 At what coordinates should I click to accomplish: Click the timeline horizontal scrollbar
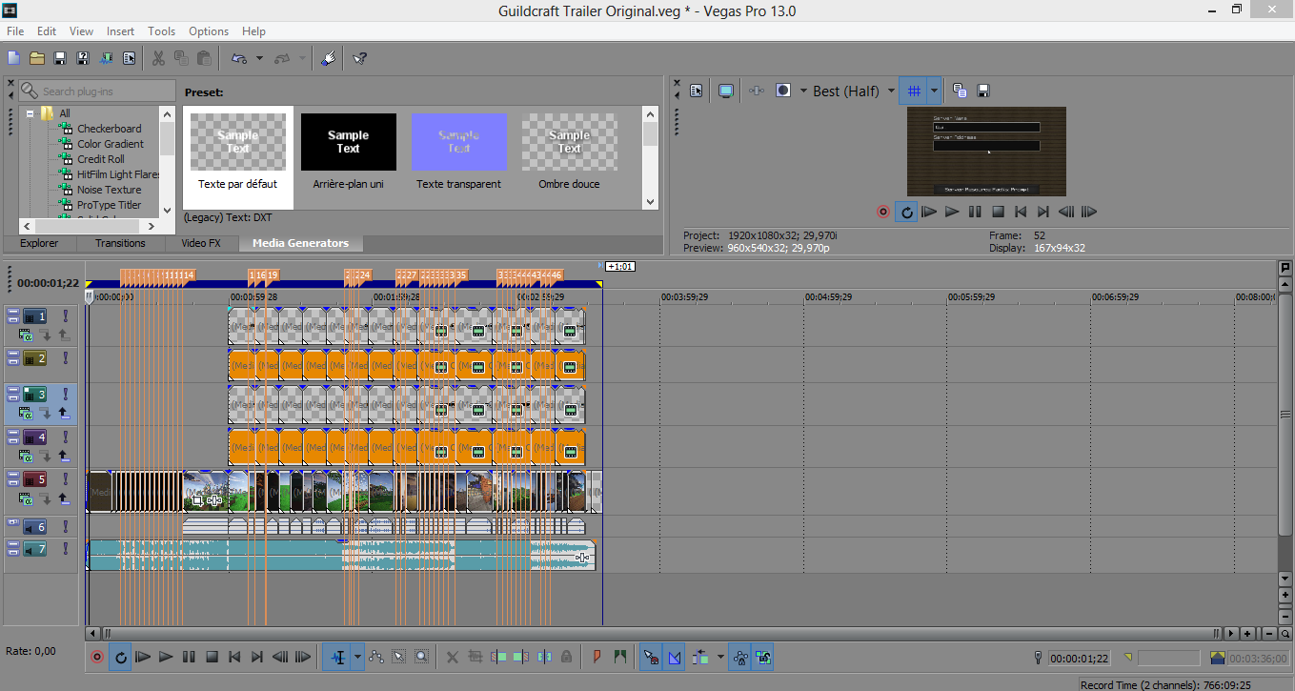tap(659, 633)
